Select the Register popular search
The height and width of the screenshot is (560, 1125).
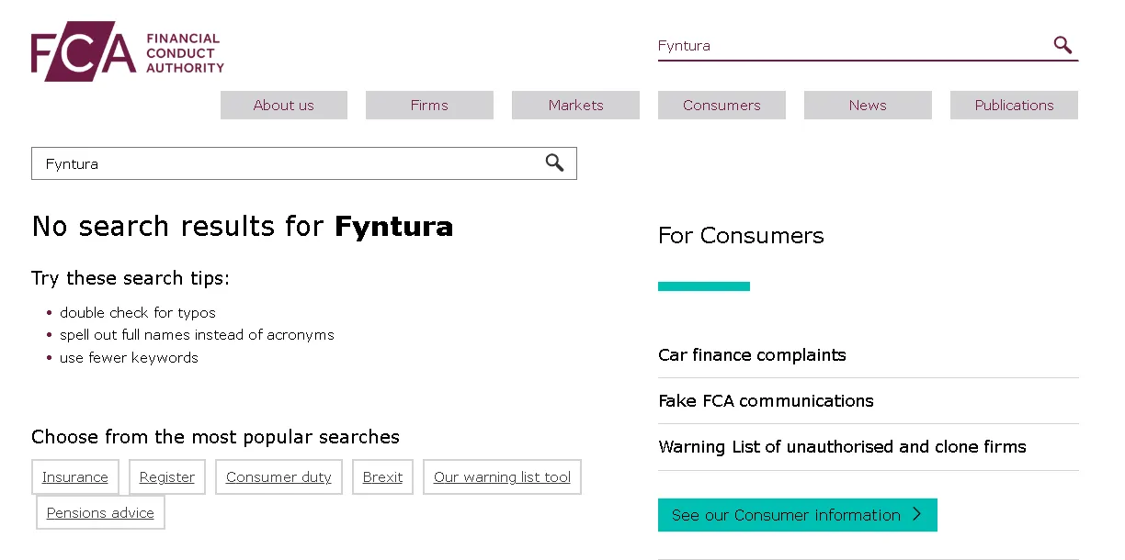167,477
